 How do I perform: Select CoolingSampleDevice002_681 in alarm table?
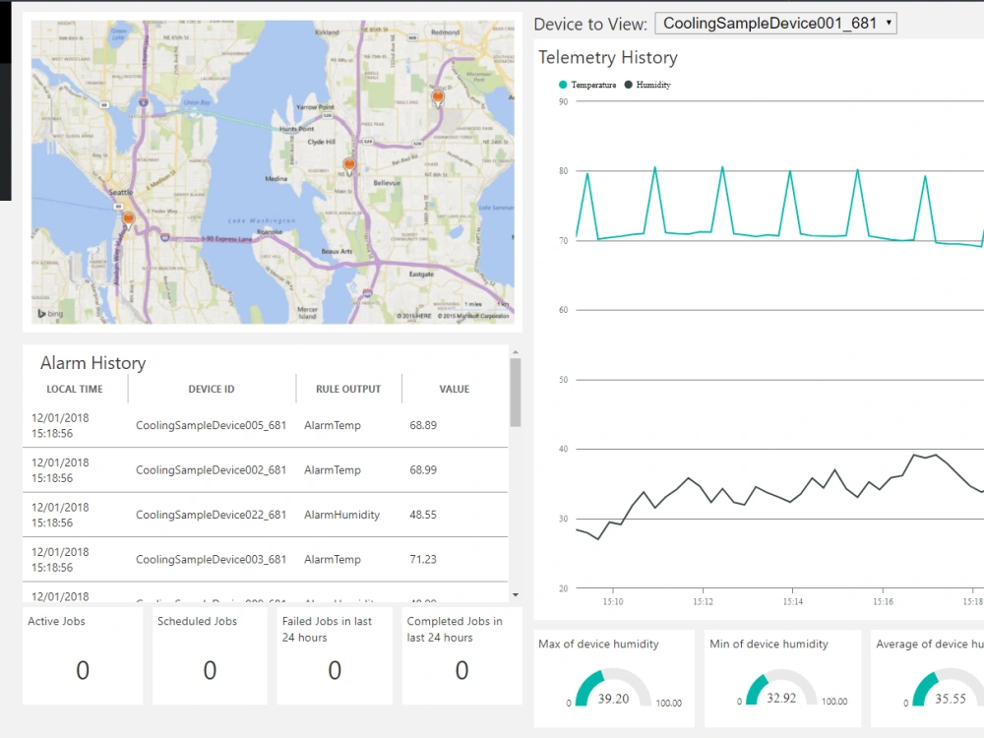coord(211,470)
